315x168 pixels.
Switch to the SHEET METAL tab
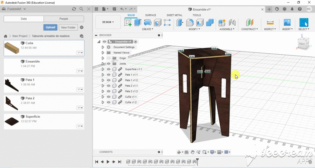click(x=174, y=15)
